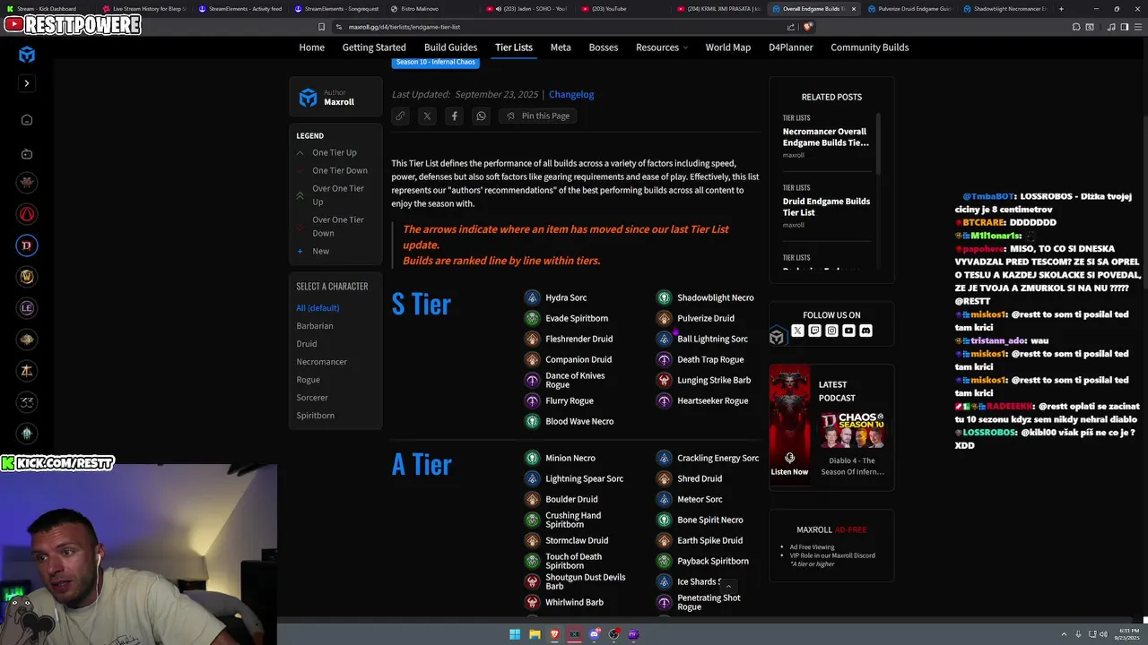Image resolution: width=1148 pixels, height=645 pixels.
Task: Open Necromancer Overall Endgame Builds related post
Action: (x=826, y=136)
